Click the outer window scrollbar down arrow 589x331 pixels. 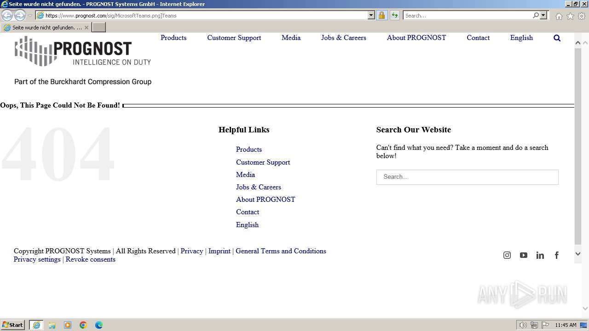click(x=585, y=308)
